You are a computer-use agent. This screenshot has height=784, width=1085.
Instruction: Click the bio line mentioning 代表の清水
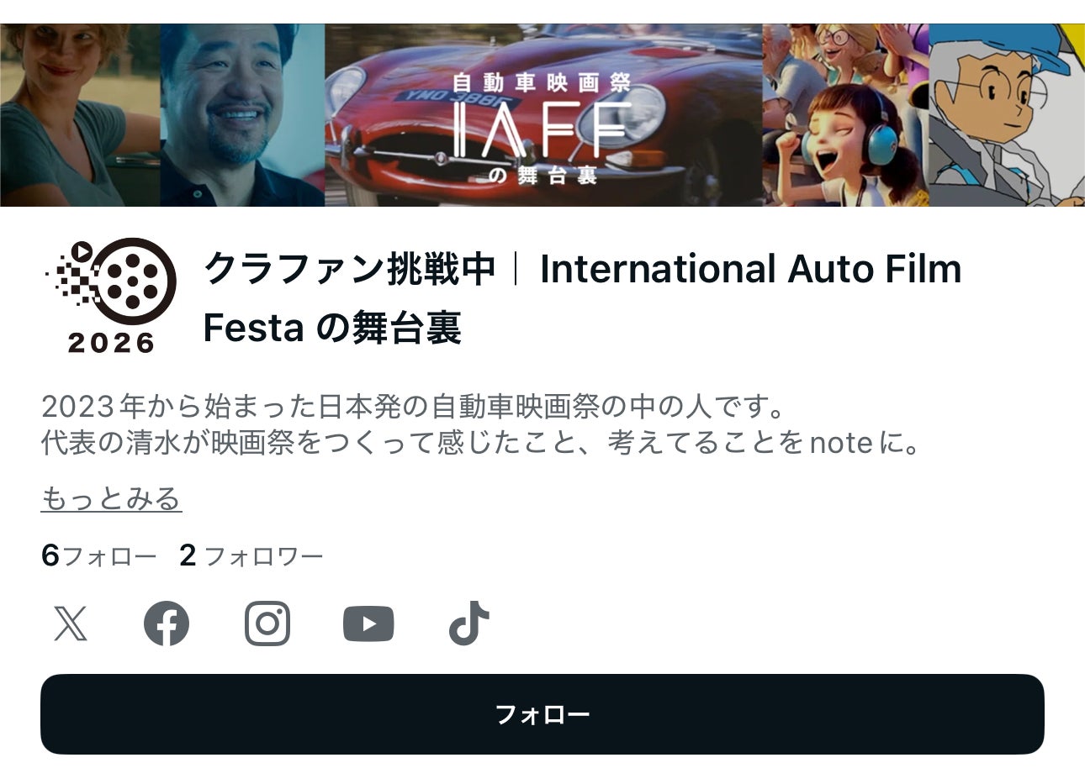[x=483, y=443]
